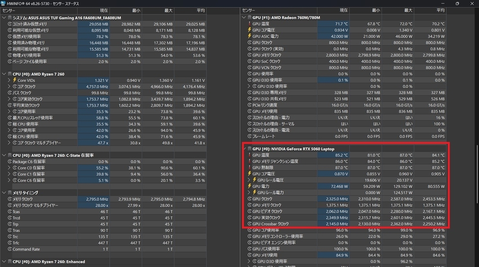Click the HWiNFO app icon in title bar
The image size is (479, 267).
(3, 3)
